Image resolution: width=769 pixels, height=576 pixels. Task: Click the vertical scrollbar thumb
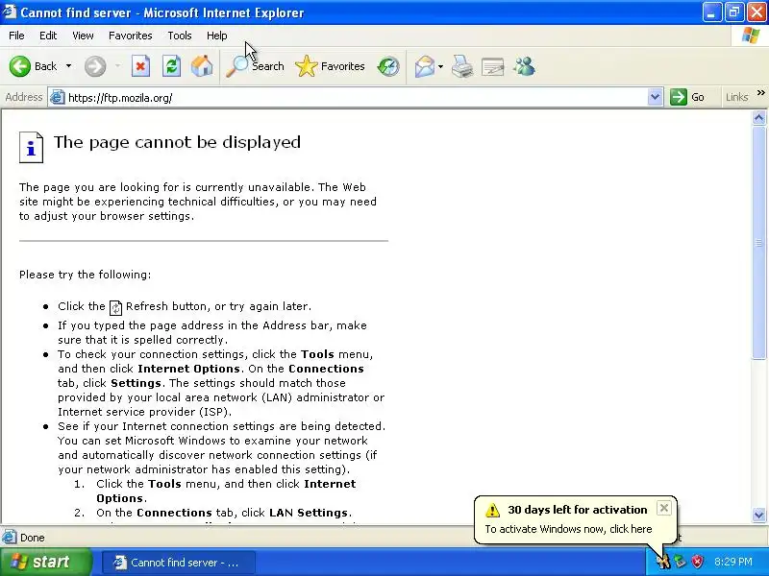pos(758,242)
